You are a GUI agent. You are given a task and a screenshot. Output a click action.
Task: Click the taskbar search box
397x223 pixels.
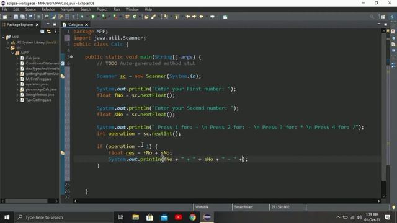64,217
